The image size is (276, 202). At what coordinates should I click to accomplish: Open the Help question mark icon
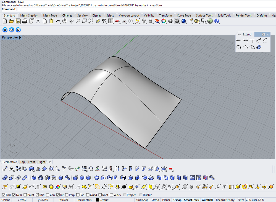[x=217, y=21]
